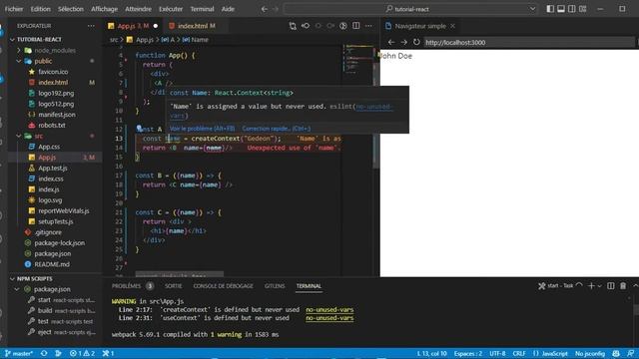Viewport: 639px width, 359px height.
Task: Click the tools task indicator in status bar
Action: pos(108,353)
